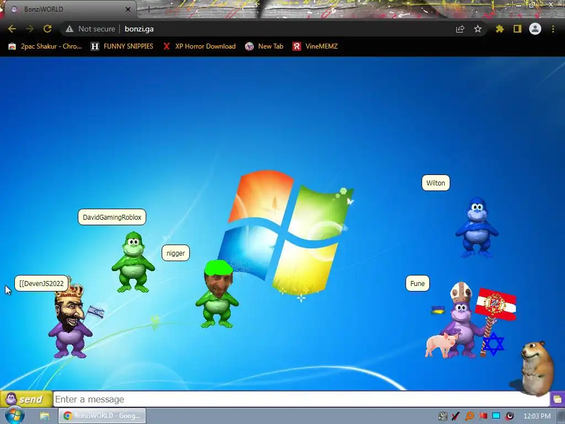Click the gray tray icon
Image resolution: width=565 pixels, height=424 pixels.
pyautogui.click(x=443, y=416)
